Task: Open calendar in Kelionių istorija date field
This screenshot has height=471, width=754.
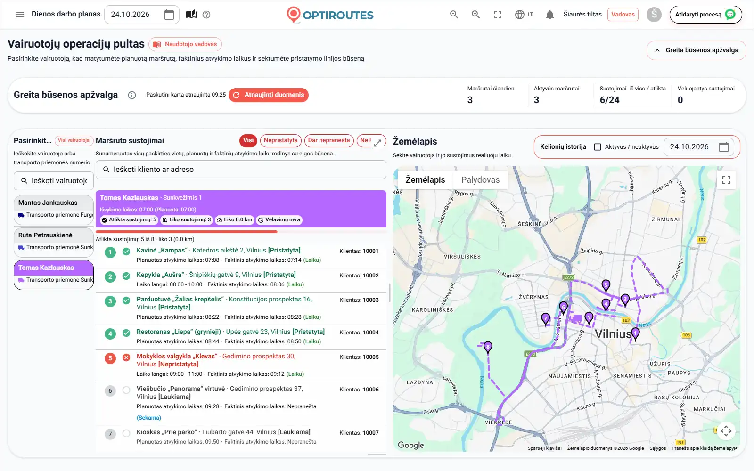Action: [x=724, y=147]
